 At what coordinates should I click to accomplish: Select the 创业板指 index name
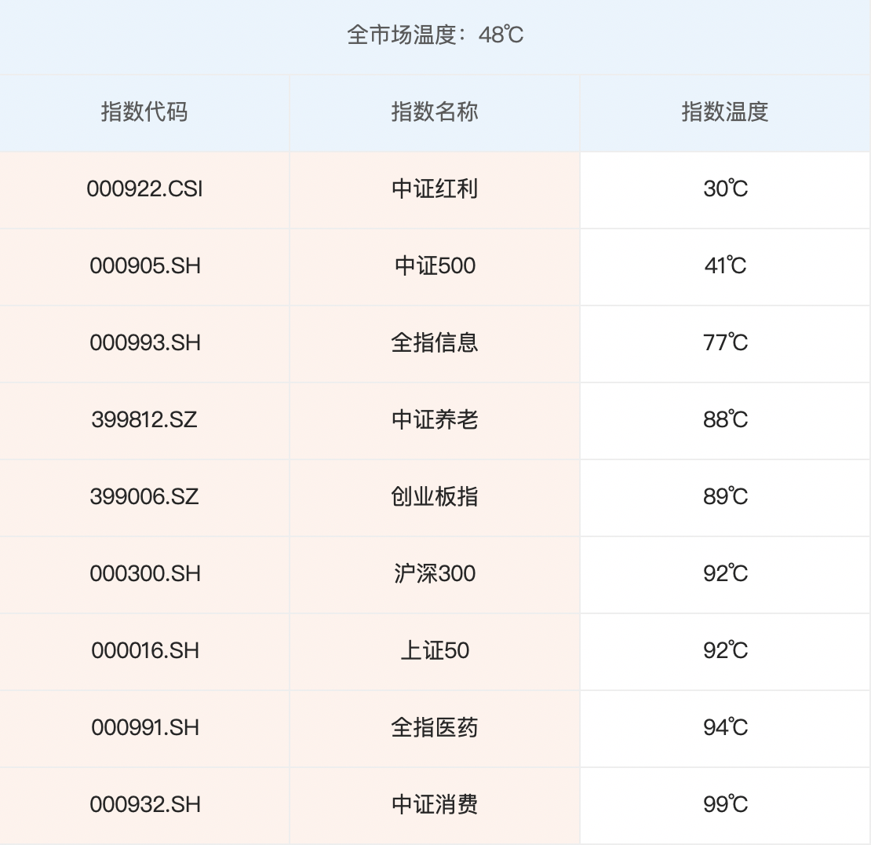coord(435,497)
